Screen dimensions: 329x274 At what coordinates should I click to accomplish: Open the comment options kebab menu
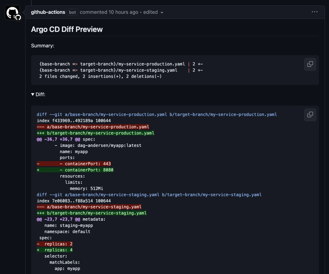coord(314,12)
